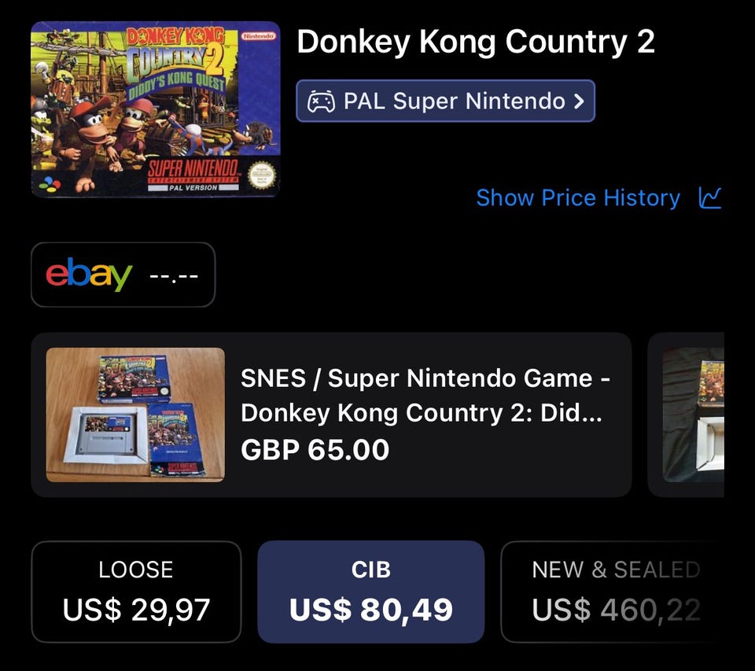
Task: Open the Donkey Kong Country 2 cover art
Action: [x=156, y=109]
